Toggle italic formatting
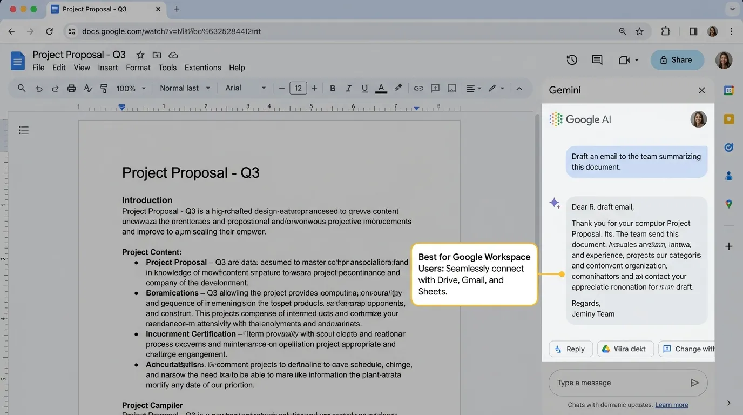Image resolution: width=743 pixels, height=415 pixels. (349, 88)
